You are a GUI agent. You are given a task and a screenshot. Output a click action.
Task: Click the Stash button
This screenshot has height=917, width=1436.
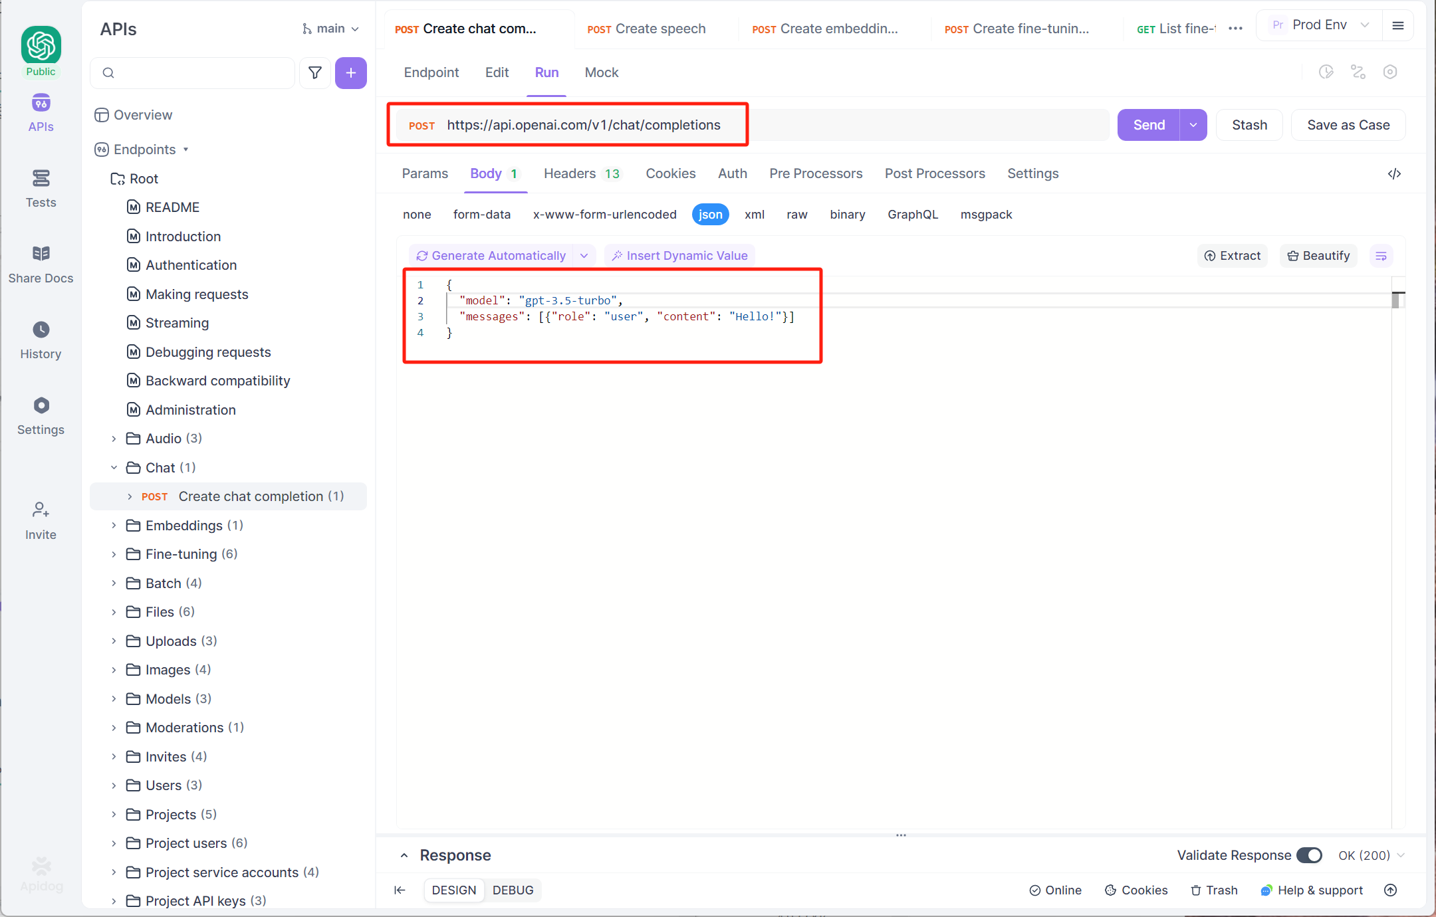(1249, 125)
